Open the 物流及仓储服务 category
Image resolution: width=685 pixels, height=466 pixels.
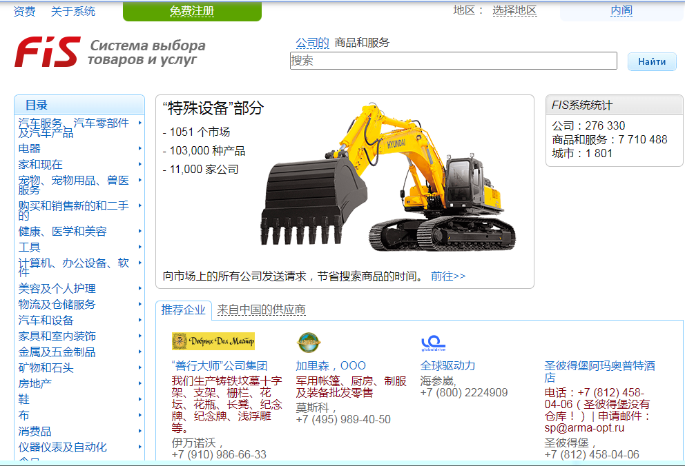(x=57, y=304)
